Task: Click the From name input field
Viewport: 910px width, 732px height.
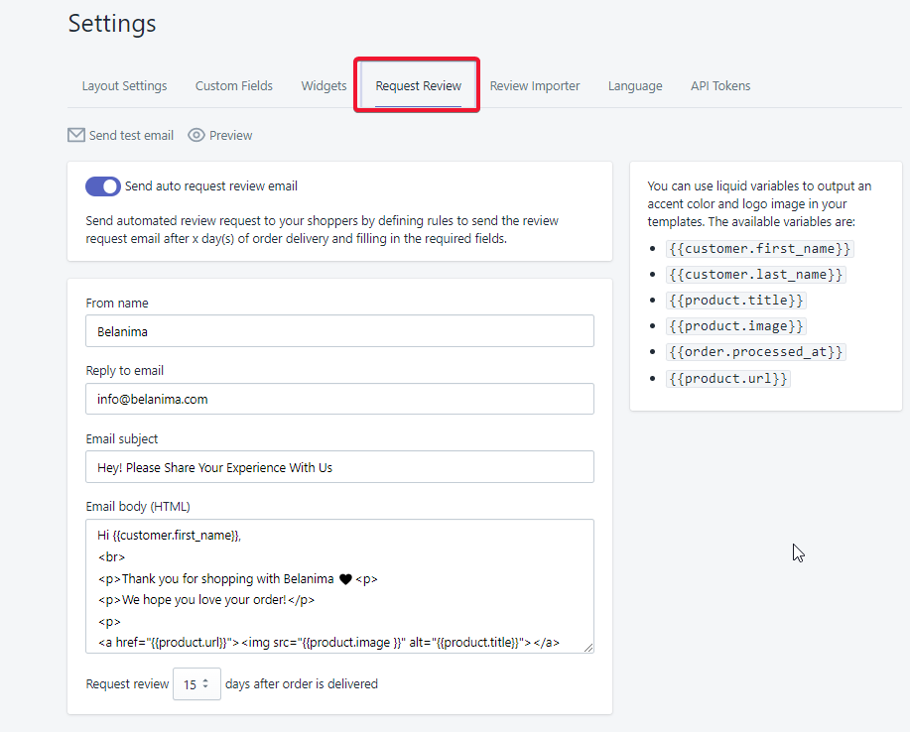Action: (x=339, y=331)
